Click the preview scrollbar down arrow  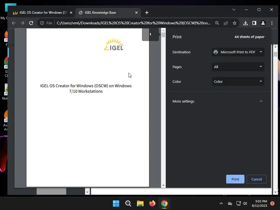coord(163,185)
